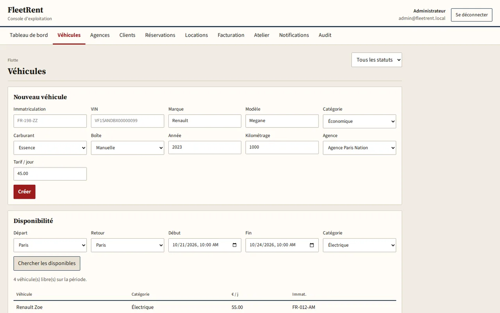
Task: Open the Réservations tab
Action: point(160,35)
